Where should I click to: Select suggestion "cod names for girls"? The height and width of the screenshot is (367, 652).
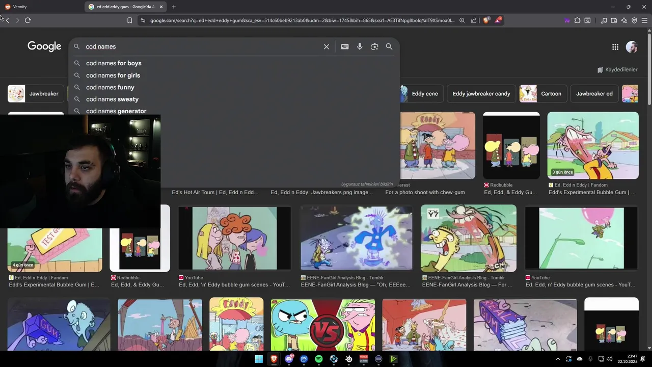click(x=234, y=75)
